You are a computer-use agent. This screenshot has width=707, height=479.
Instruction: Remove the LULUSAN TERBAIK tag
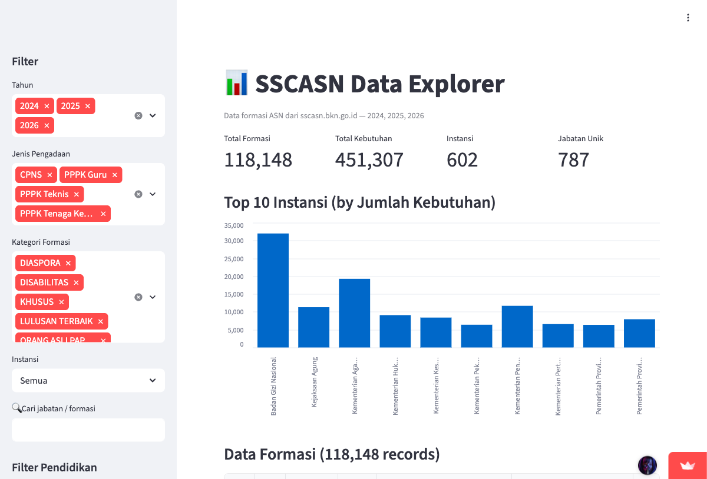pos(101,321)
